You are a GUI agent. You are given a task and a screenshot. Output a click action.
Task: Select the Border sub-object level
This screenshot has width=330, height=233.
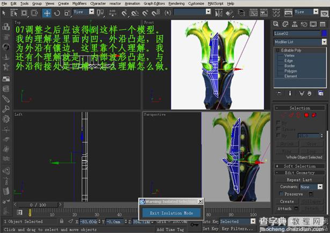pos(290,65)
